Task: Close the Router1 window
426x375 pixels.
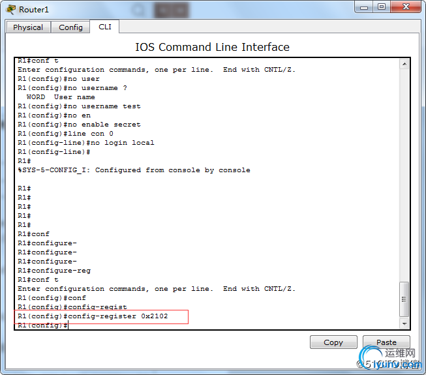Action: tap(406, 7)
